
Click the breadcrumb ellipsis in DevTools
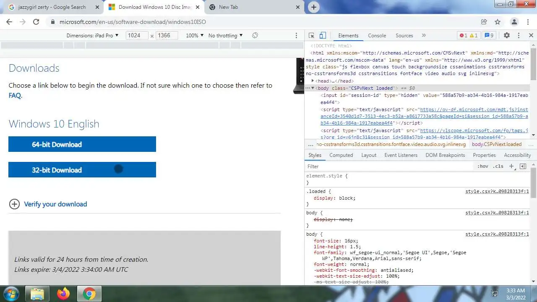[310, 144]
